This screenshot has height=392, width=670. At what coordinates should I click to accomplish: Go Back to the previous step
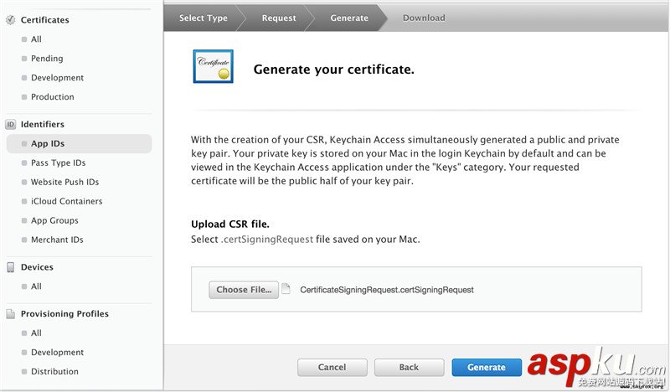(x=409, y=367)
